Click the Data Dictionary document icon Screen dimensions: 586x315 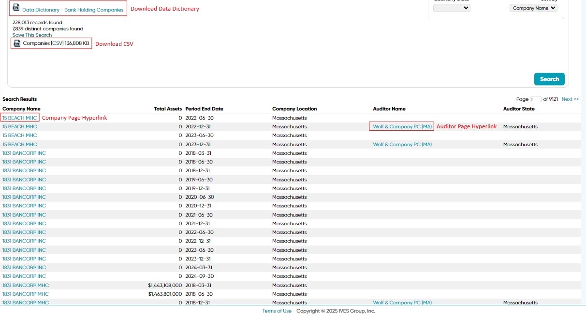16,8
